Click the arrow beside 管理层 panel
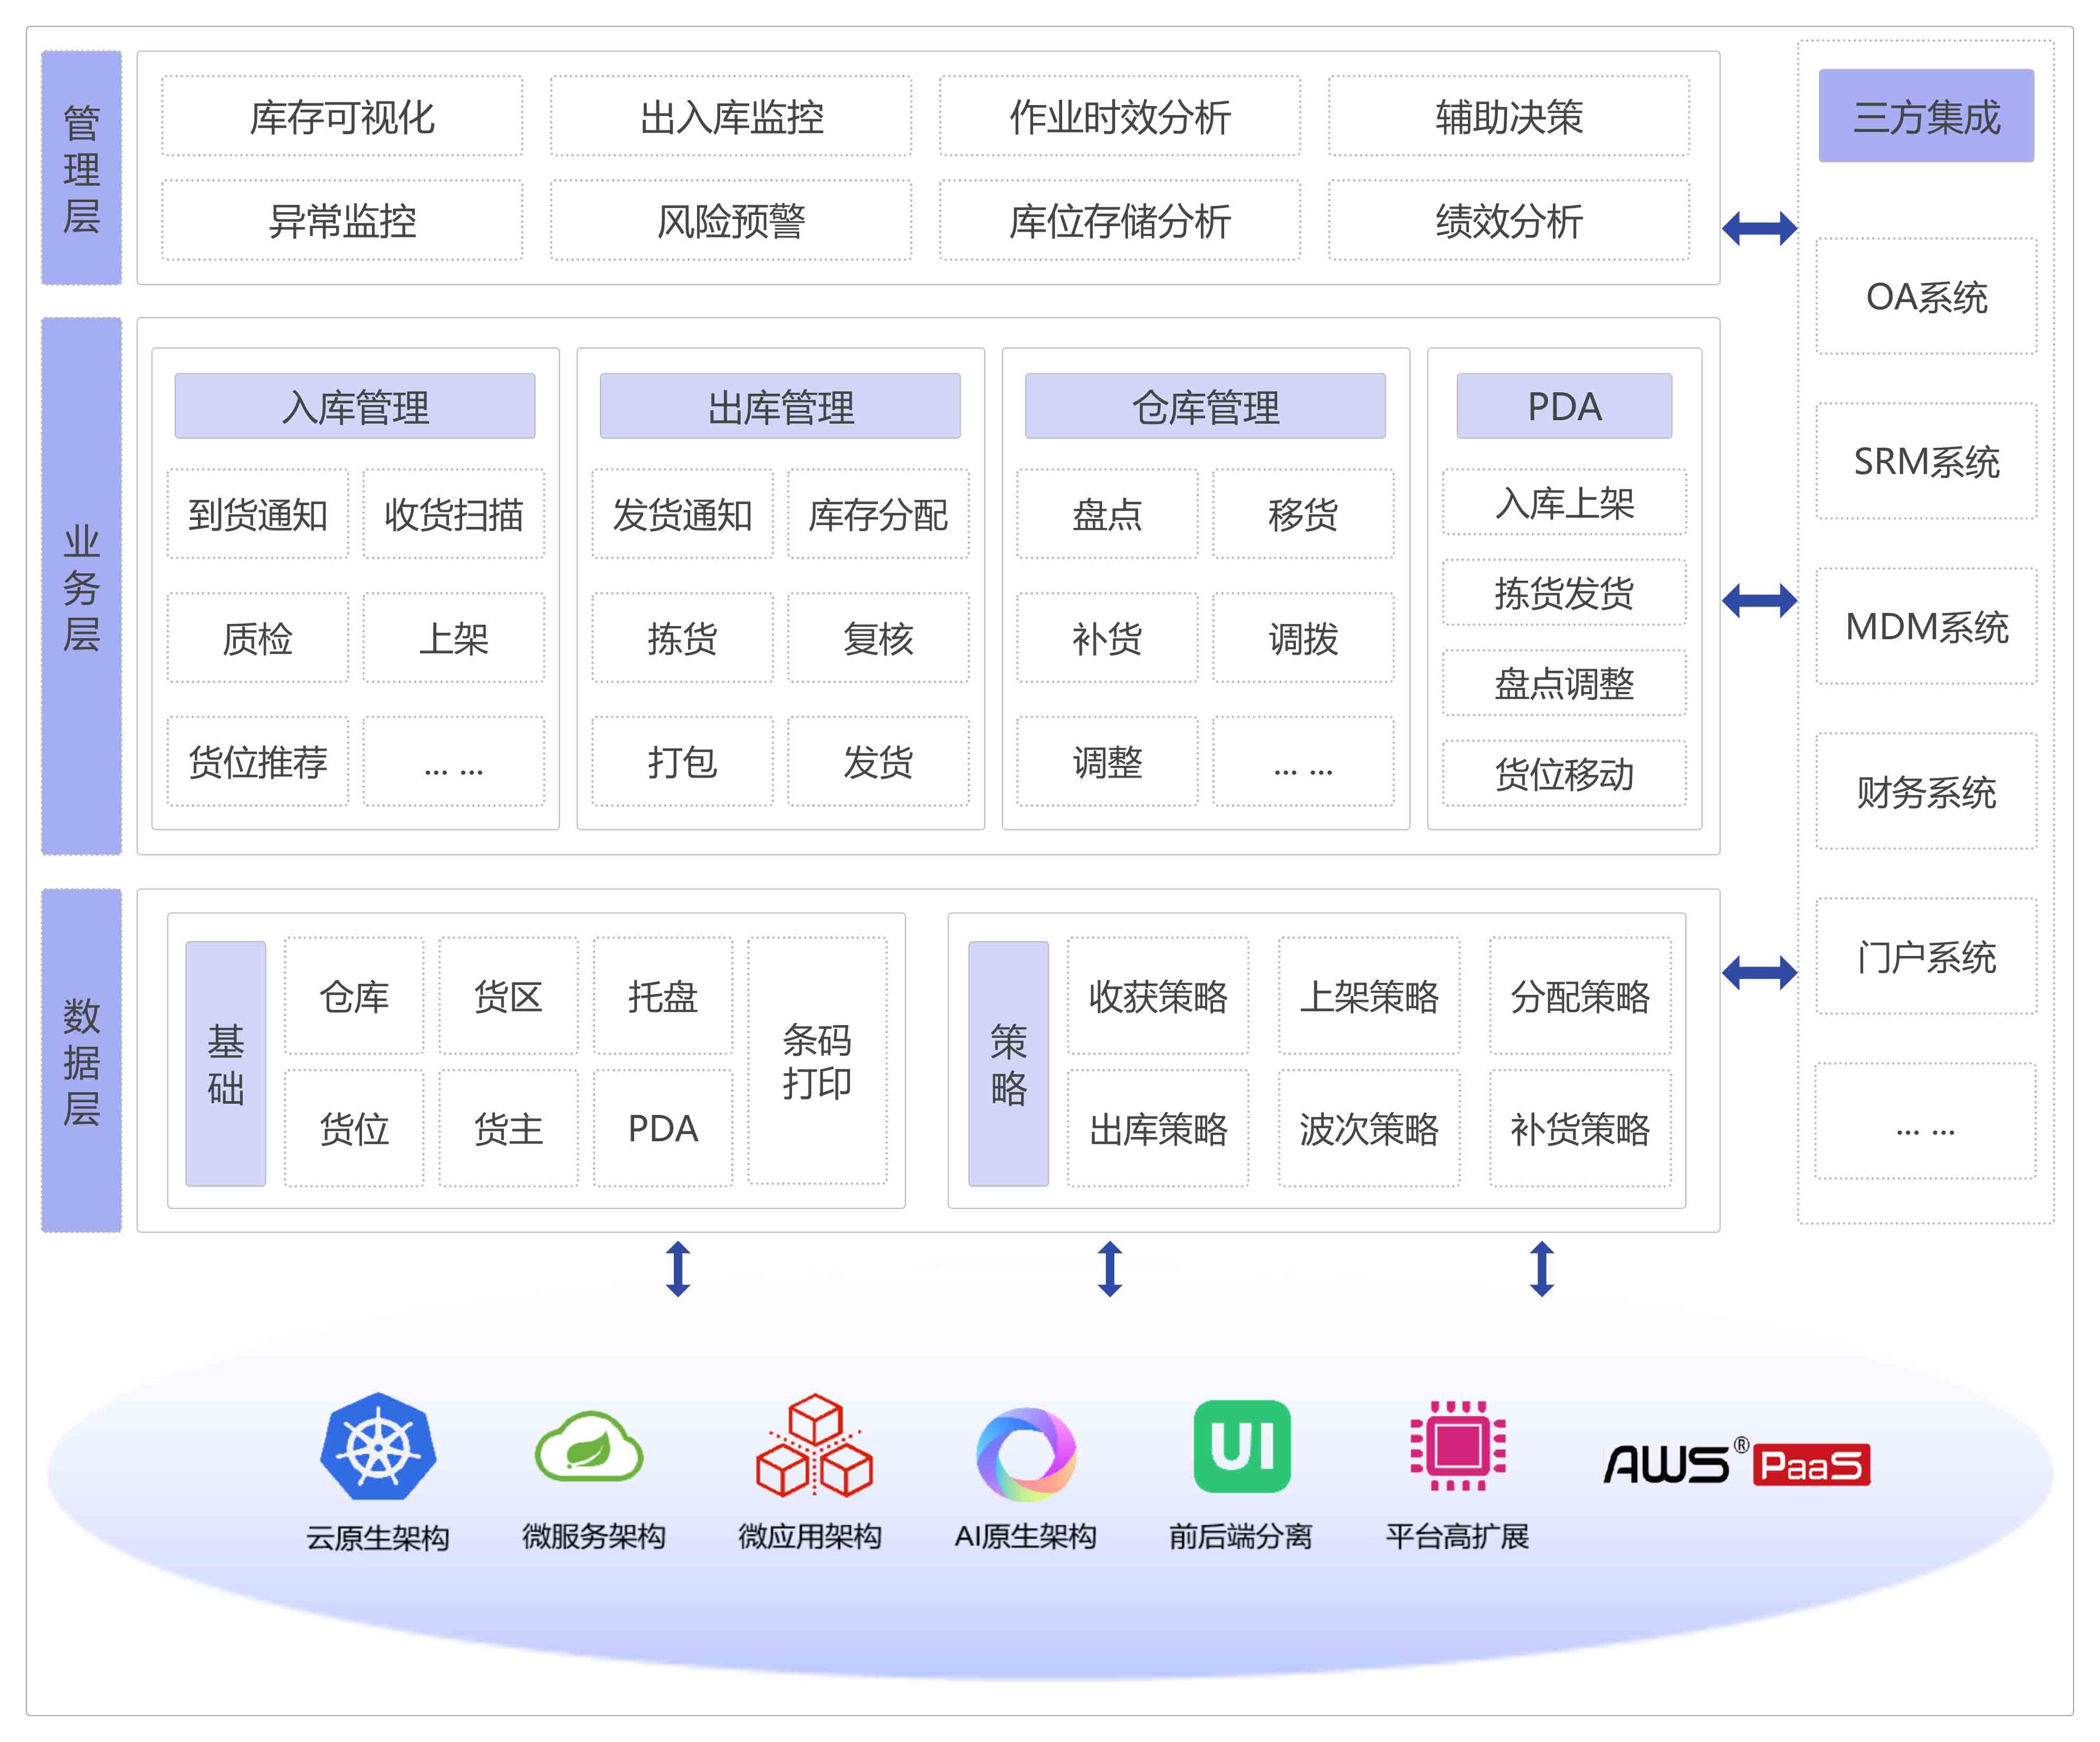The image size is (2100, 1742). point(1759,228)
